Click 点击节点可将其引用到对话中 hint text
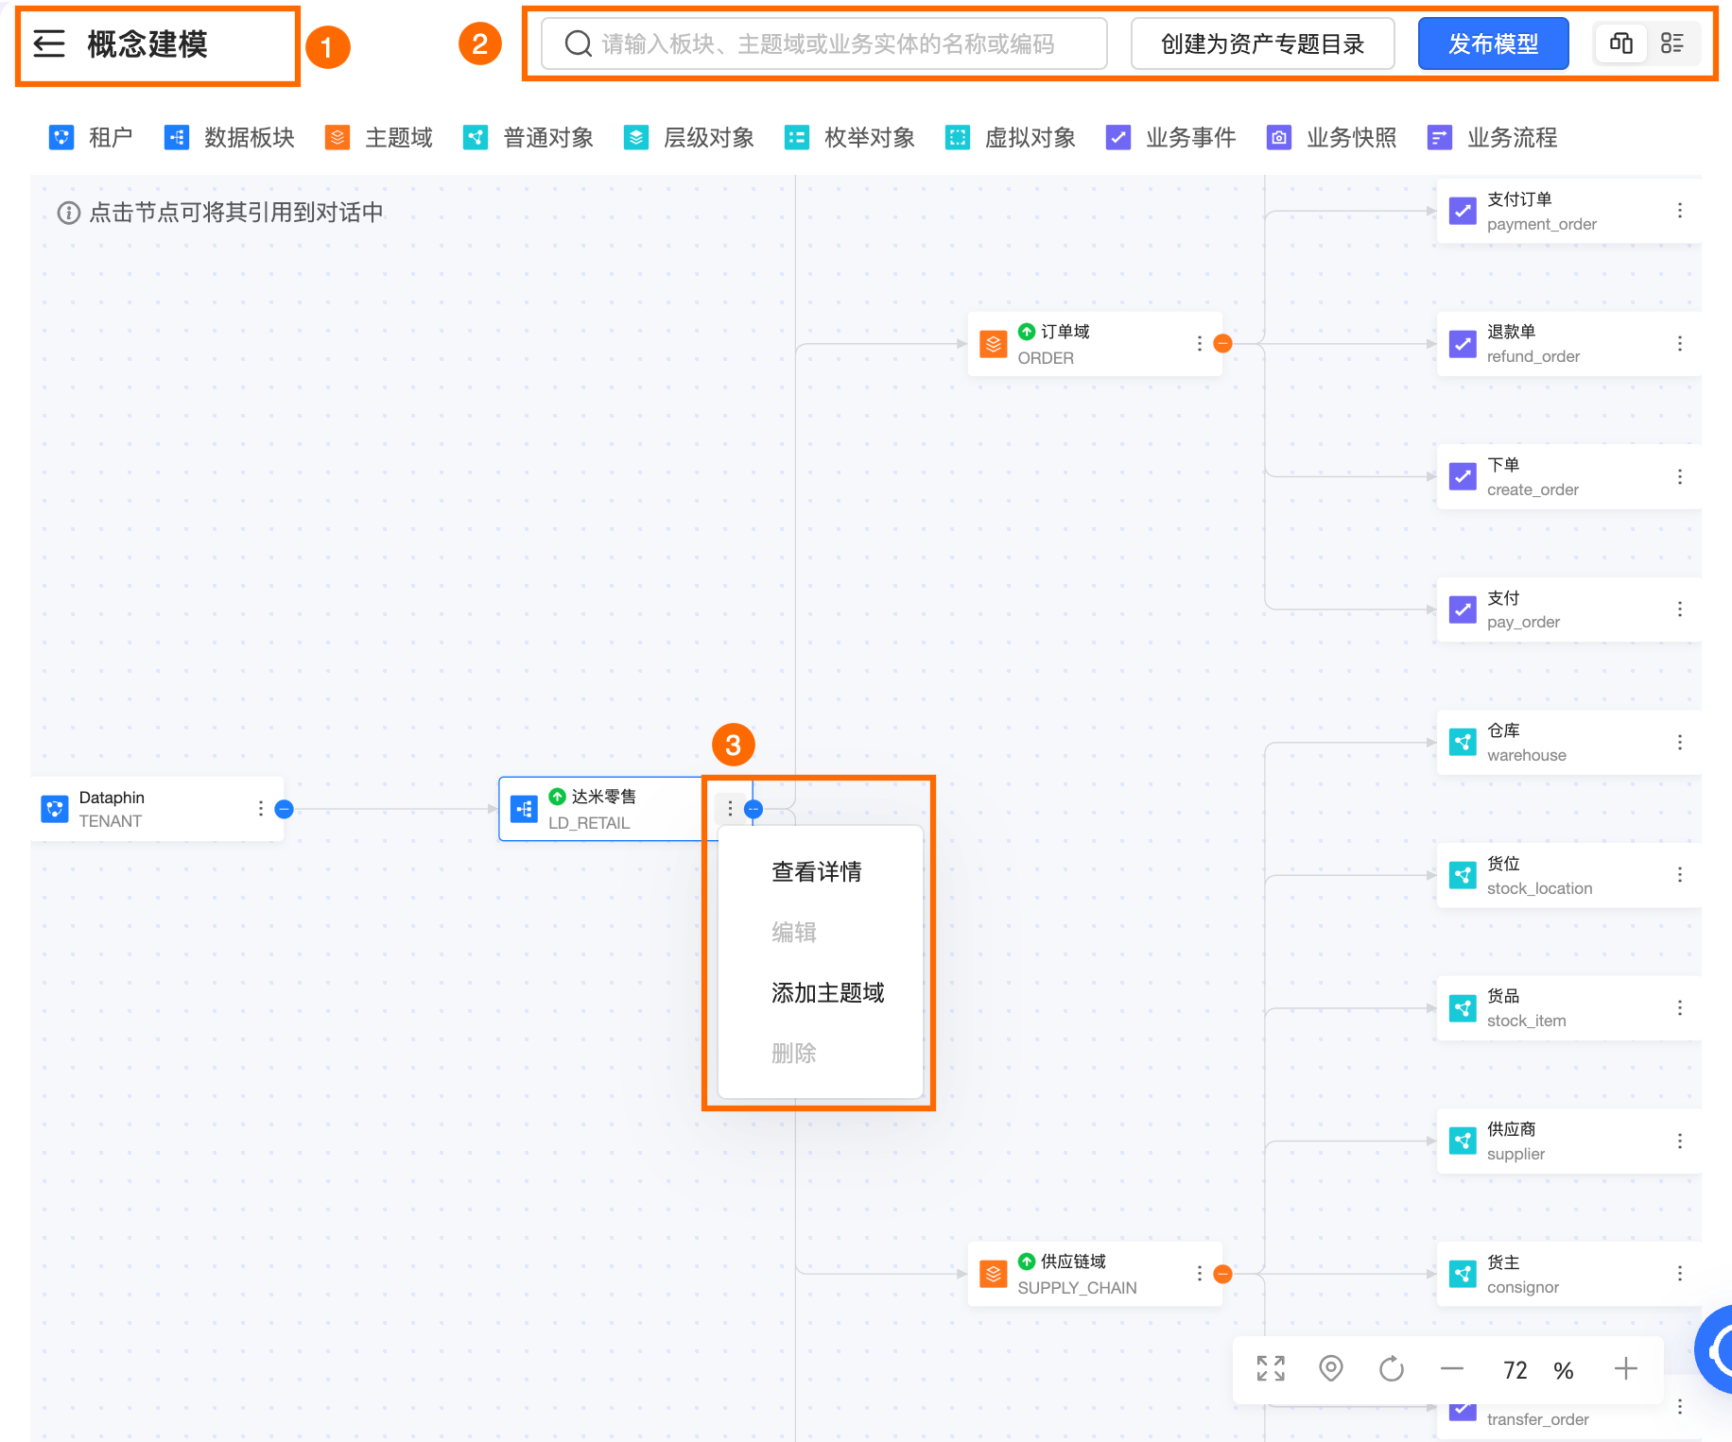This screenshot has height=1442, width=1732. point(236,213)
